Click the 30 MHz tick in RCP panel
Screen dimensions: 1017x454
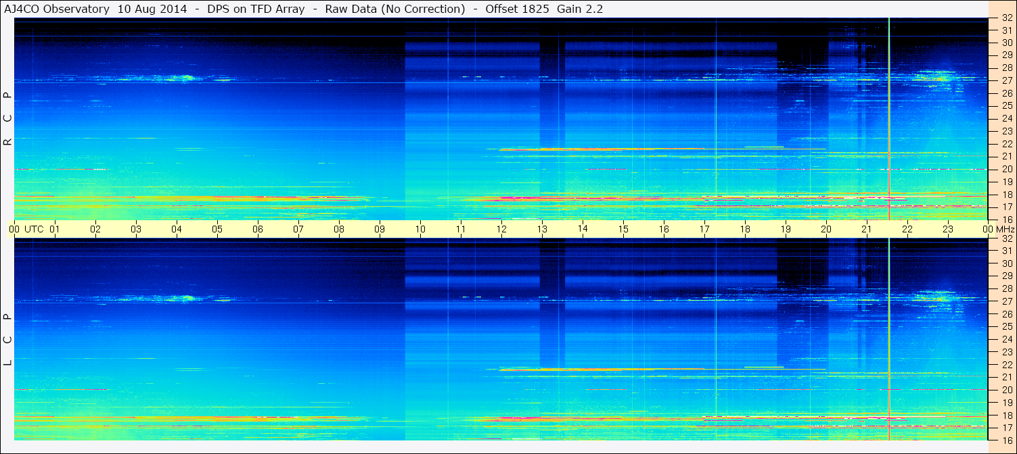click(x=1007, y=43)
